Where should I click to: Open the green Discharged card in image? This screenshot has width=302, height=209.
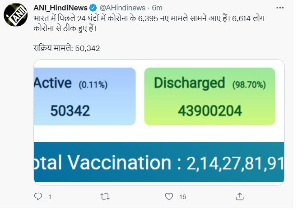(x=209, y=96)
